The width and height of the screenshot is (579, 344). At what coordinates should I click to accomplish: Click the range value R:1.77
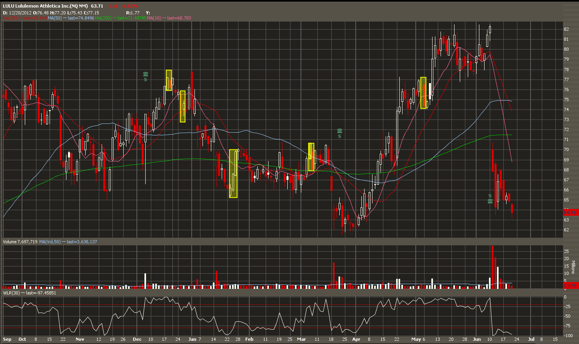point(132,13)
